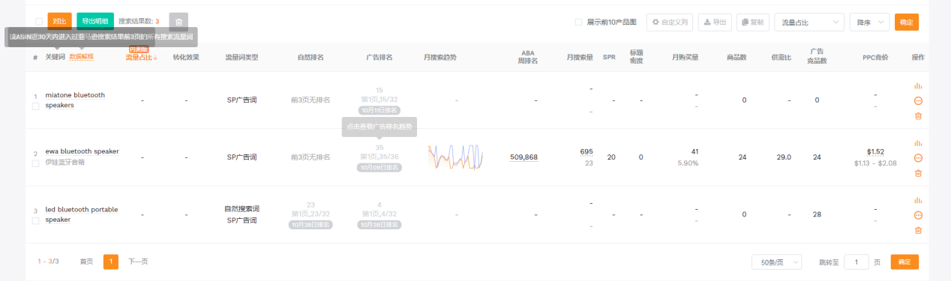
Task: Open chart icon for led bluetooth portable speaker
Action: 918,200
